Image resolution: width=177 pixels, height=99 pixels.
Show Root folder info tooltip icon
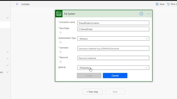click(x=61, y=32)
